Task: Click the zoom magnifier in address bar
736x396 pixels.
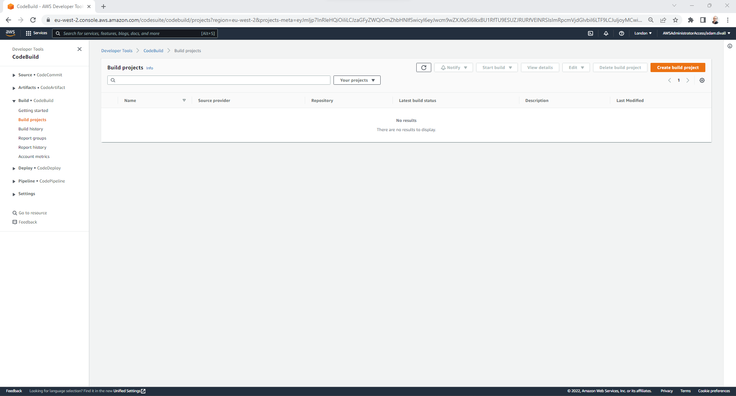Action: coord(651,20)
